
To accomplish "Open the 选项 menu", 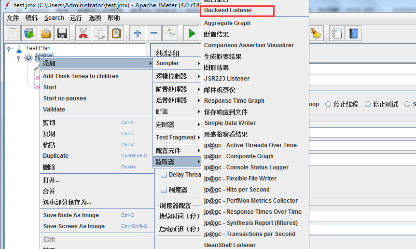I will coord(95,18).
